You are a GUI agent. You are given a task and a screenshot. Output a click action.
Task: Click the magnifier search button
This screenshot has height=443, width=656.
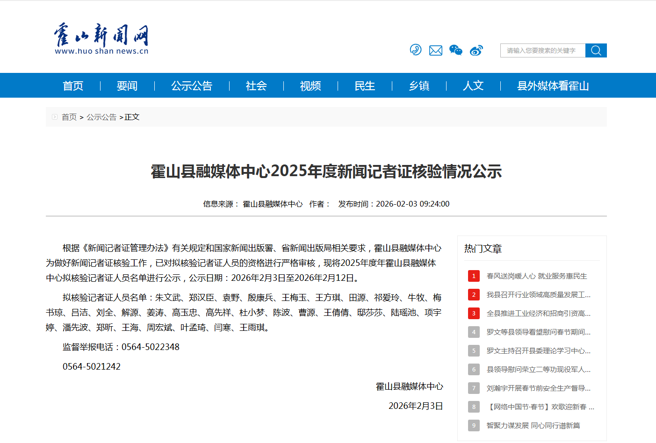pos(596,50)
